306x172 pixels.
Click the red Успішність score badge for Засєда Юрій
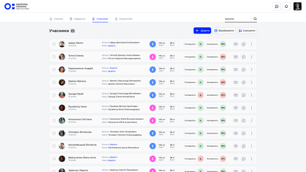tap(200, 95)
